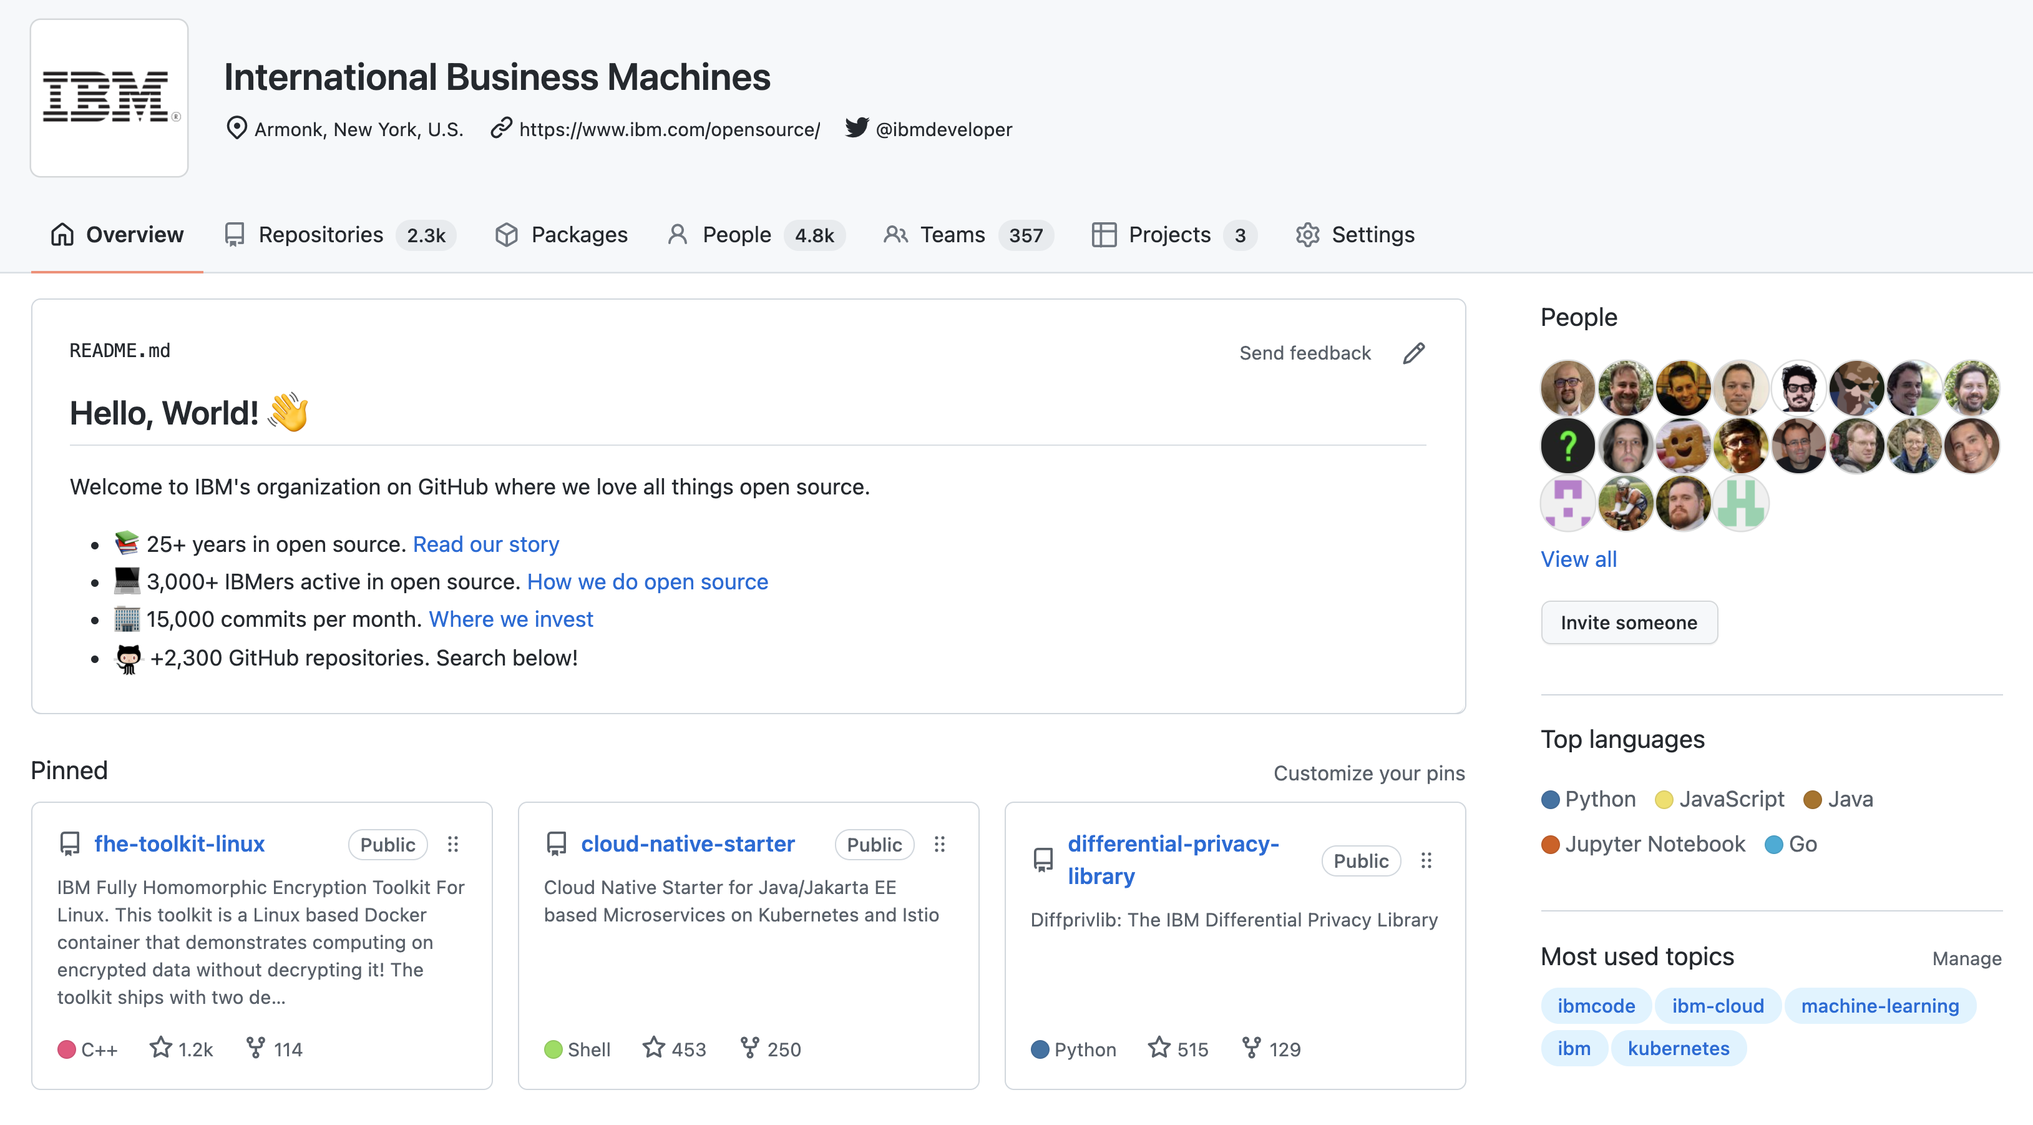
Task: Click the 357 teams counter badge
Action: coord(1025,235)
